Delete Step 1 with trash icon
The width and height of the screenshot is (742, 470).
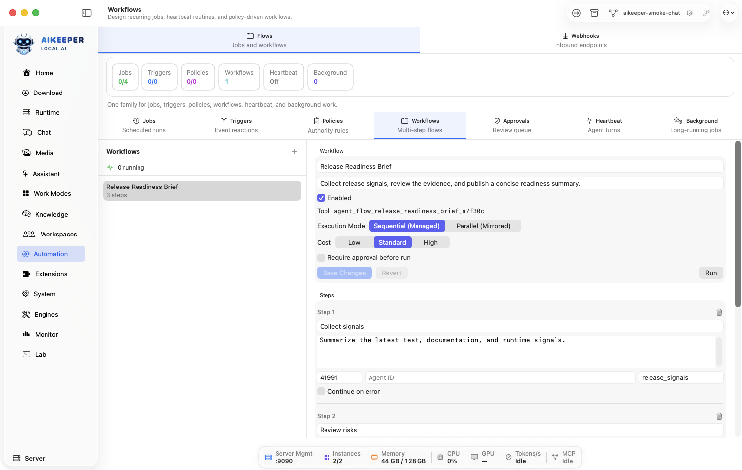tap(719, 312)
